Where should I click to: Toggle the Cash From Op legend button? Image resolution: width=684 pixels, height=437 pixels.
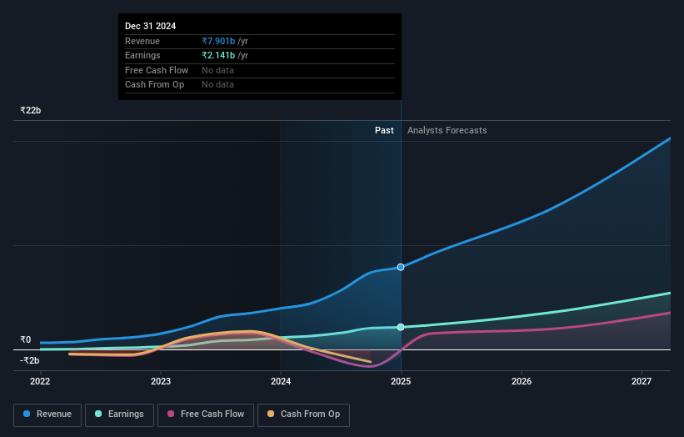click(303, 414)
